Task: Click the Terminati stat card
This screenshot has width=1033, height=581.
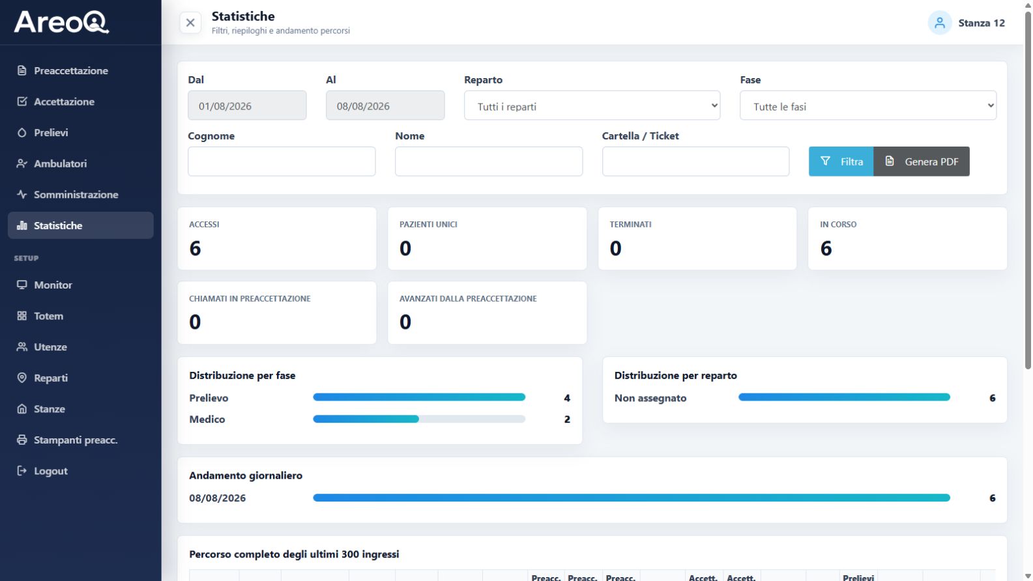Action: click(x=697, y=238)
